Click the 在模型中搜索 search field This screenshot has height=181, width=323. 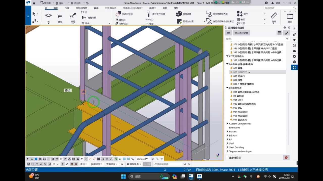click(168, 164)
